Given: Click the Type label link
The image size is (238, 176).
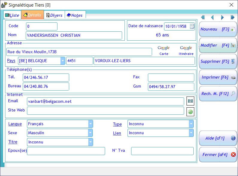Looking at the screenshot, I should coord(117,124).
